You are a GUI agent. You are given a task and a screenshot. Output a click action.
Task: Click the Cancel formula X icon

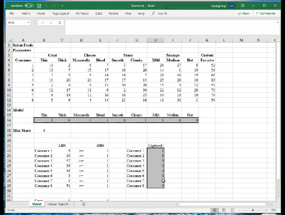(42, 22)
